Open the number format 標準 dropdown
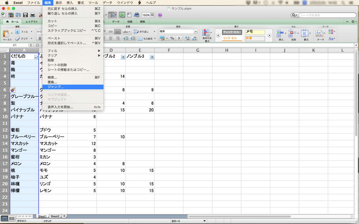 [196, 31]
